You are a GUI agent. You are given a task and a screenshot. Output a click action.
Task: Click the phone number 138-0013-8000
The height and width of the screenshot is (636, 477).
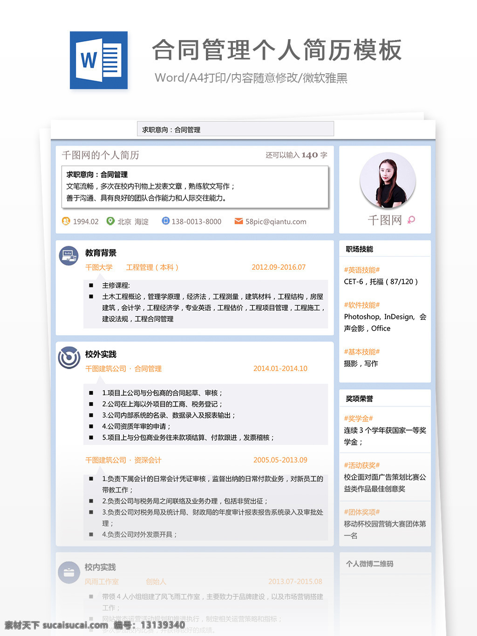tap(197, 222)
